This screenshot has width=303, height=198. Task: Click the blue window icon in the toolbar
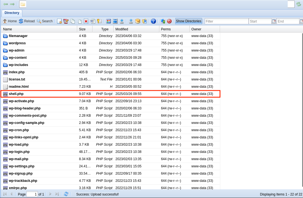115,21
